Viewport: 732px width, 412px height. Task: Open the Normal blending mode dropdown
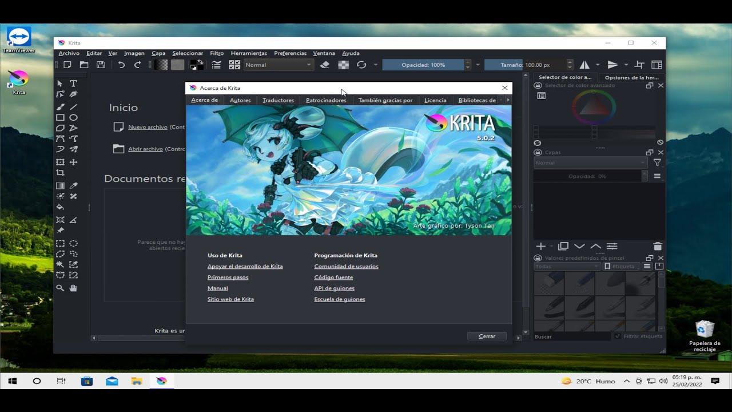[x=279, y=65]
